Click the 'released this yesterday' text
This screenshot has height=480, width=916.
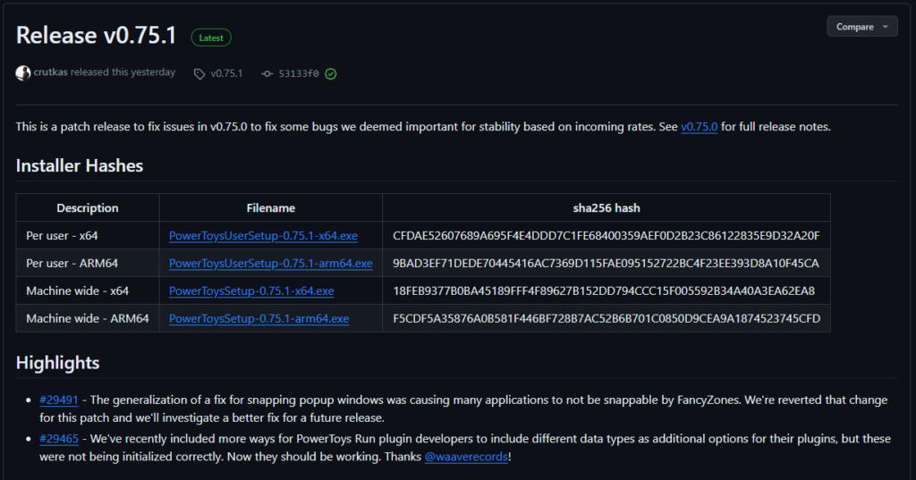point(123,72)
